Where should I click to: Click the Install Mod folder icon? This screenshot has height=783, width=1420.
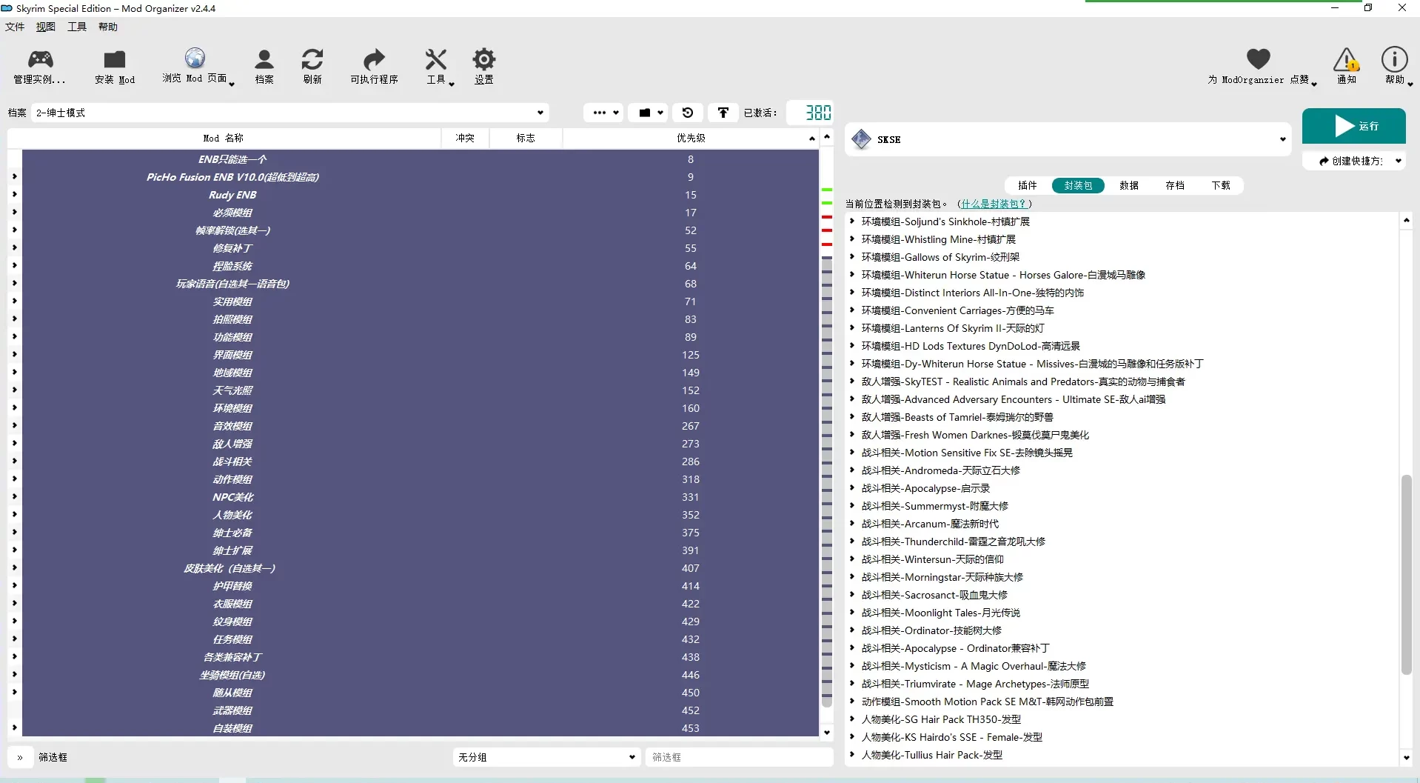(x=115, y=59)
